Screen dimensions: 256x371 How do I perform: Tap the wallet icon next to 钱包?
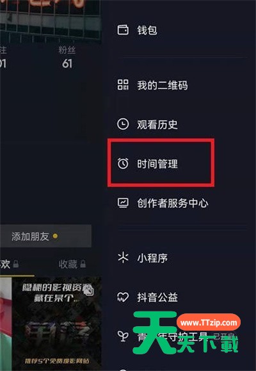click(x=123, y=30)
